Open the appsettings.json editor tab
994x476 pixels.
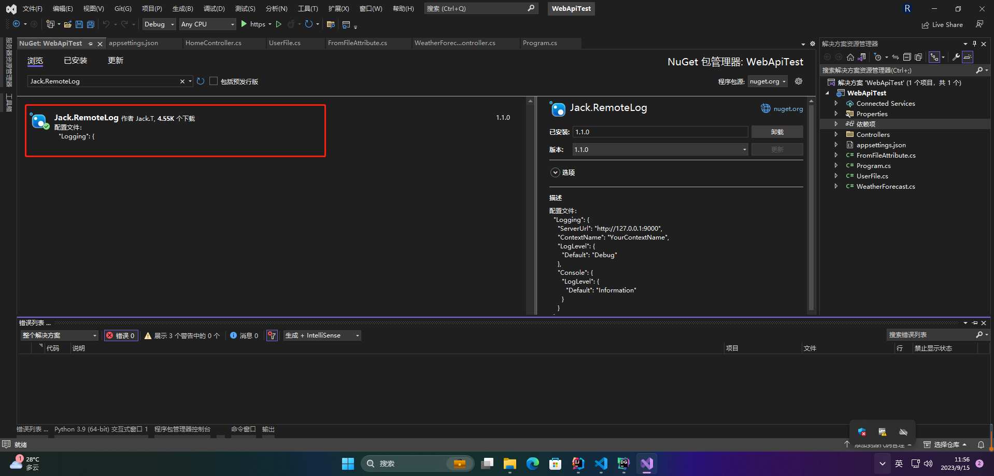tap(133, 43)
